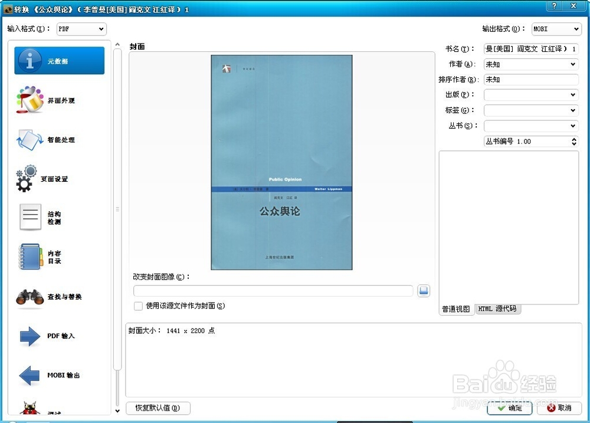Select the 普通视图 normal view tab
The height and width of the screenshot is (423, 590).
point(455,309)
